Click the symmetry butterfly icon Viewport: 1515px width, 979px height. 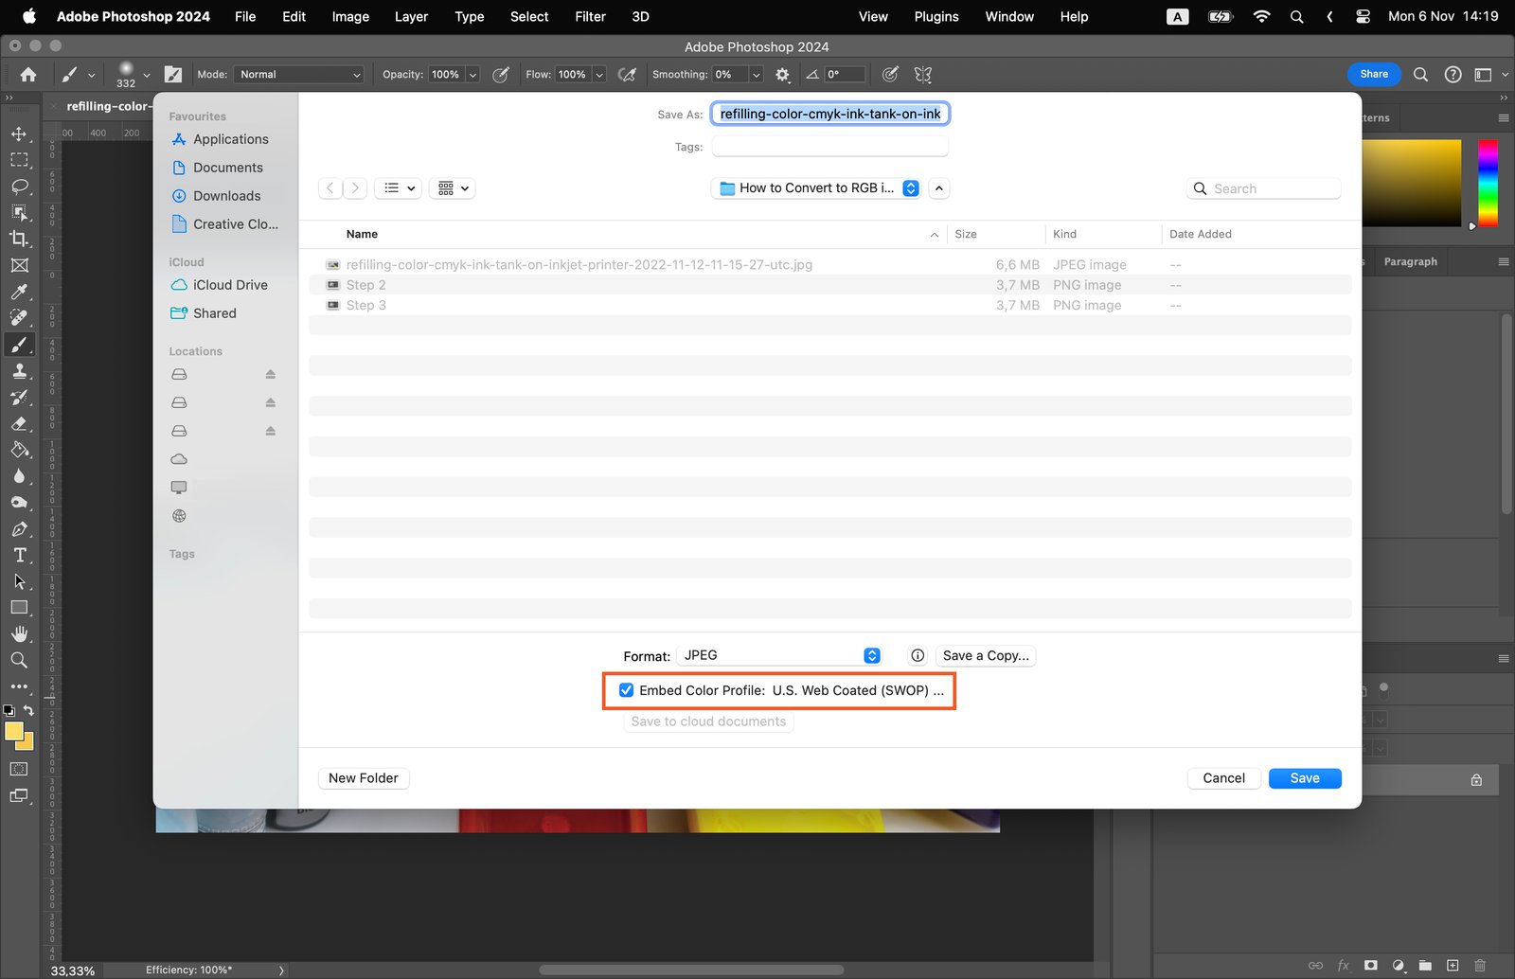(x=923, y=75)
